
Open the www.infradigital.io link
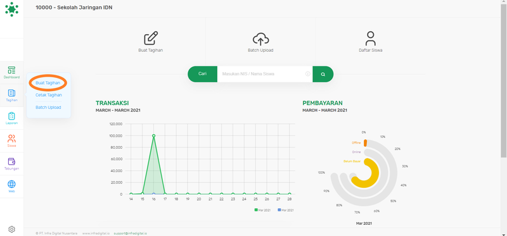pyautogui.click(x=96, y=233)
